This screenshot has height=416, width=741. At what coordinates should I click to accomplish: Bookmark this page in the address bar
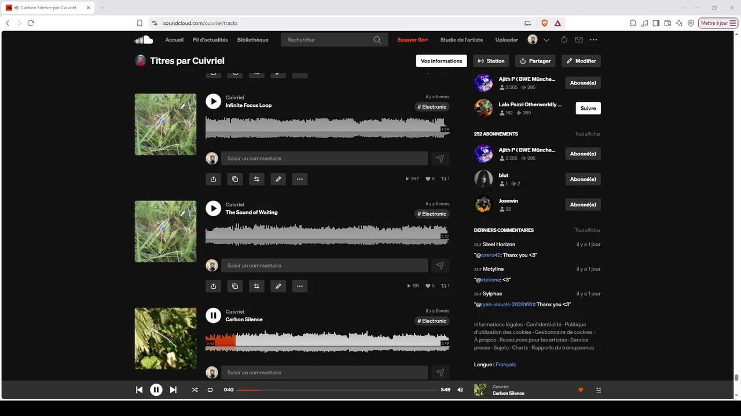coord(140,23)
